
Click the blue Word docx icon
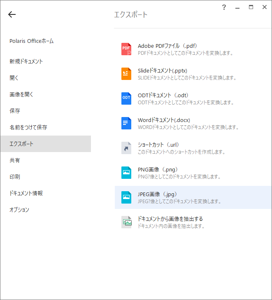tap(126, 123)
